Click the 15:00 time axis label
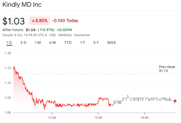 click(x=98, y=117)
